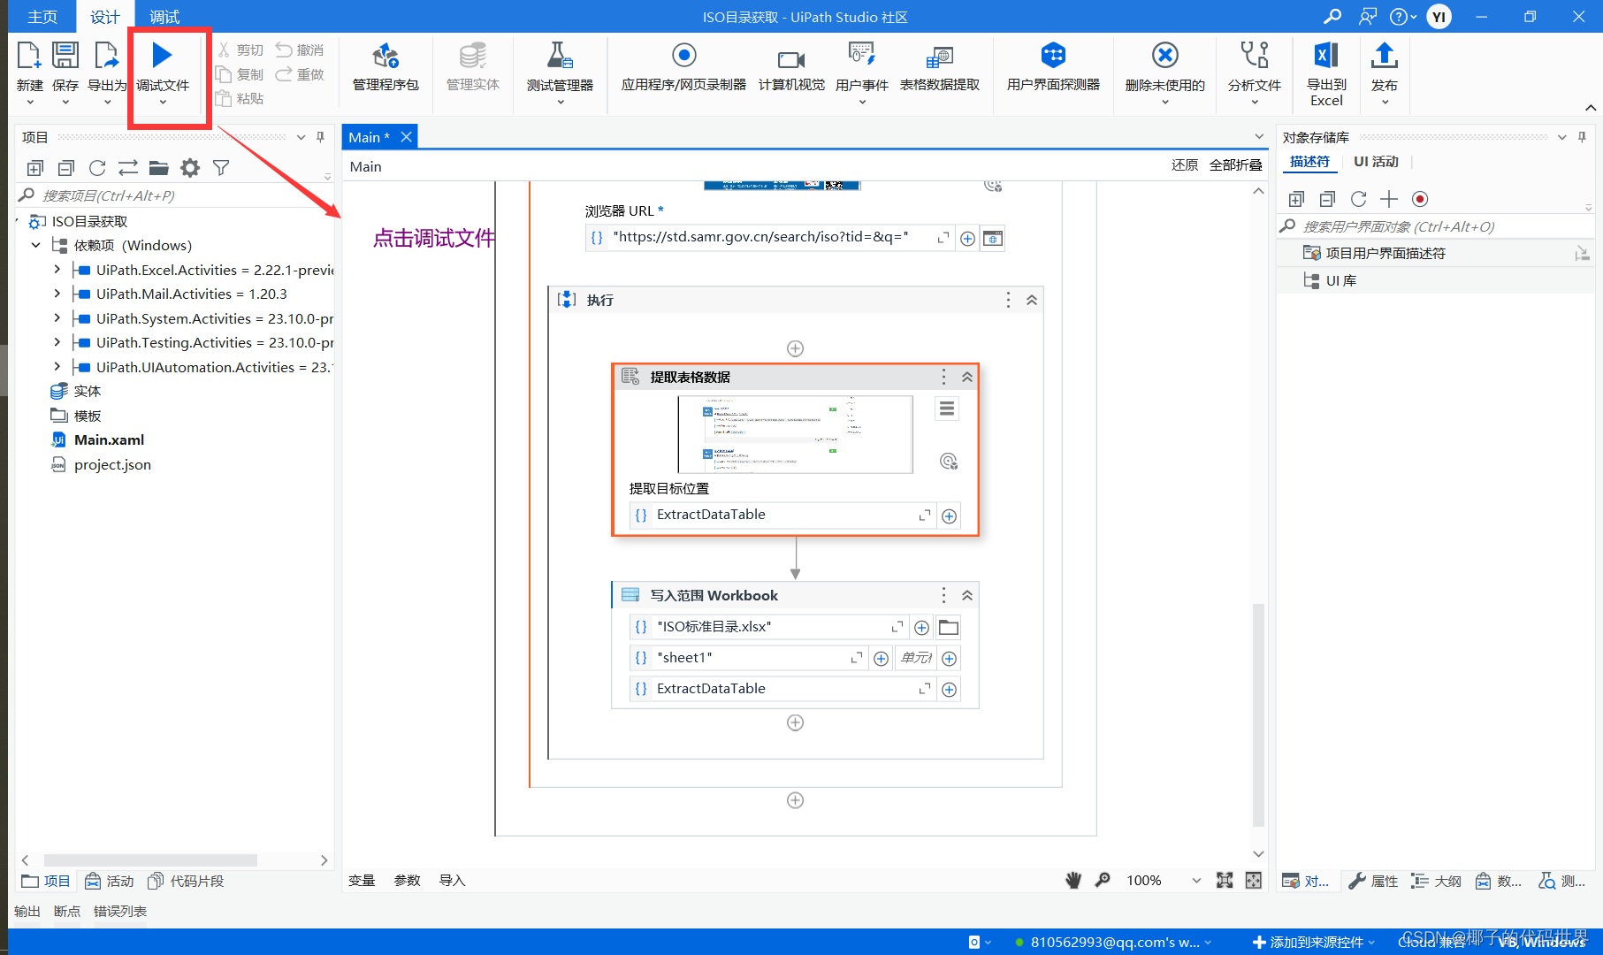The width and height of the screenshot is (1603, 955).
Task: Click fit to screen icon in designer
Action: [x=1225, y=880]
